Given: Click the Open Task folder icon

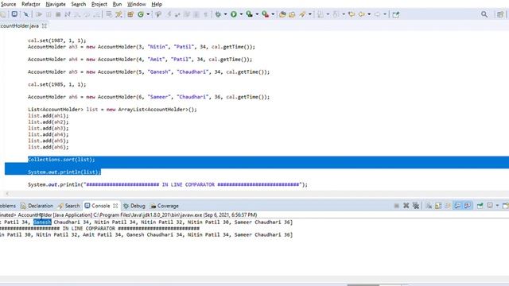Looking at the screenshot, I should point(292,14).
